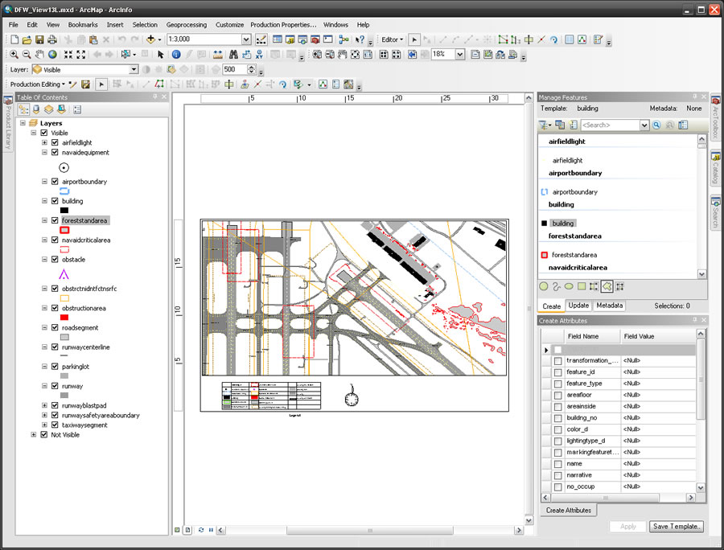
Task: Open the Identify tool on the Tools toolbar
Action: point(175,55)
